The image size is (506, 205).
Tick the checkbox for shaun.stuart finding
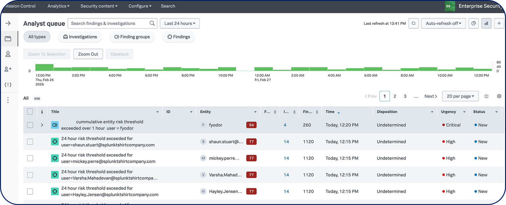pyautogui.click(x=30, y=142)
